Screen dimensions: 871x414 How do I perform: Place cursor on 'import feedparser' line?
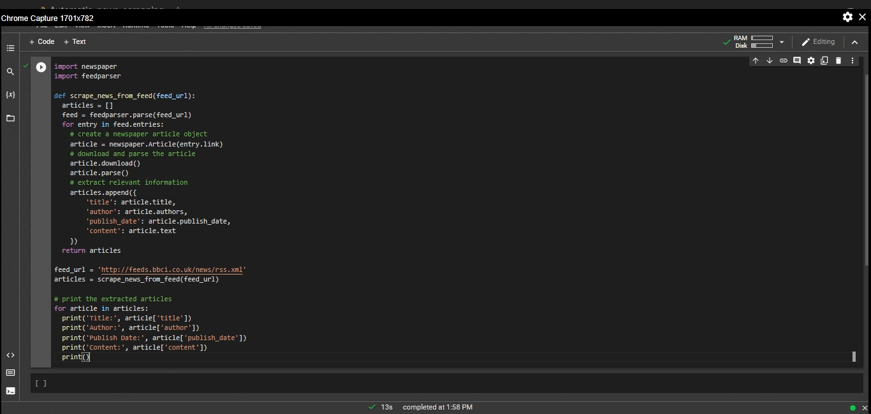coord(87,76)
